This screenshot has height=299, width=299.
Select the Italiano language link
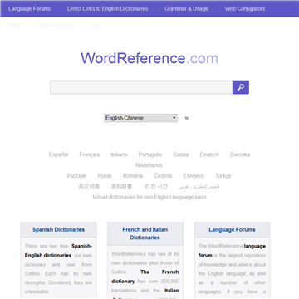[119, 154]
